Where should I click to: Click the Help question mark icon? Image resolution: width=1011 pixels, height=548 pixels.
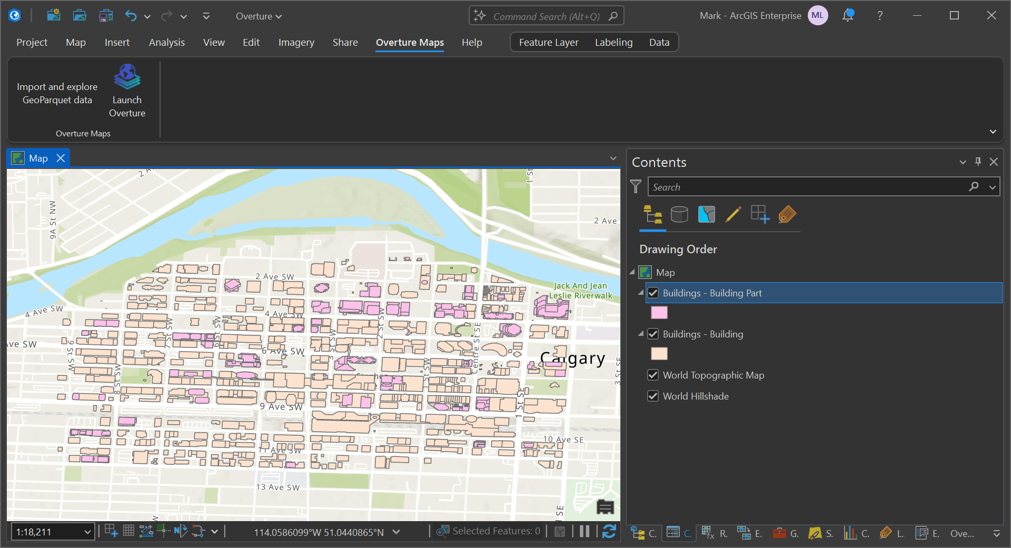pos(880,16)
